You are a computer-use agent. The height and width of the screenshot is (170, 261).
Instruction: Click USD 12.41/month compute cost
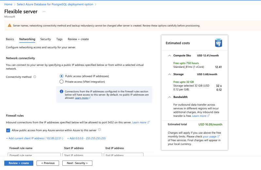(x=208, y=55)
